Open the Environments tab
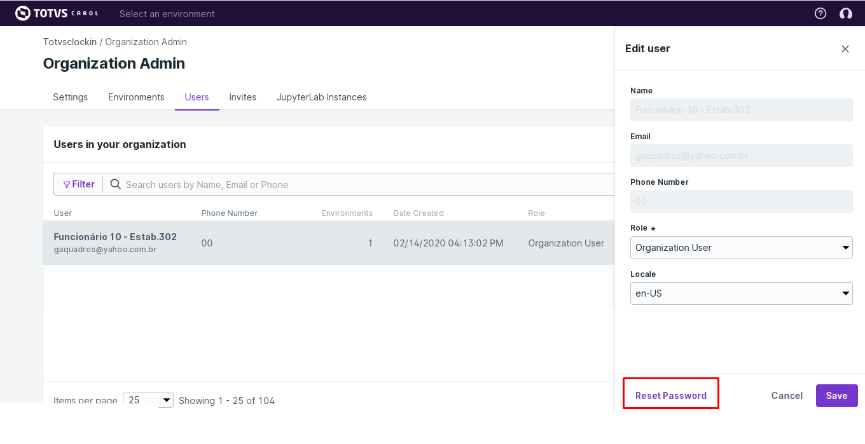The height and width of the screenshot is (444, 865). tap(136, 97)
